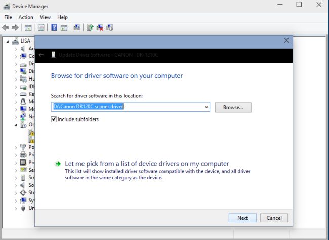This screenshot has height=240, width=329.
Task: Select second unknown device under Other devices
Action: (31, 140)
